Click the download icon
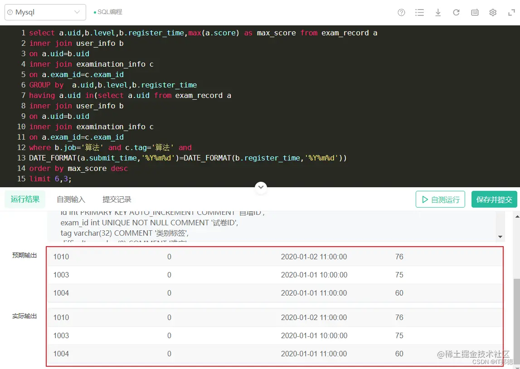The height and width of the screenshot is (369, 520). (x=438, y=13)
